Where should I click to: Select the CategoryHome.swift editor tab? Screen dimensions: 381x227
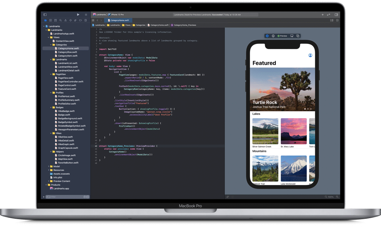(118, 20)
